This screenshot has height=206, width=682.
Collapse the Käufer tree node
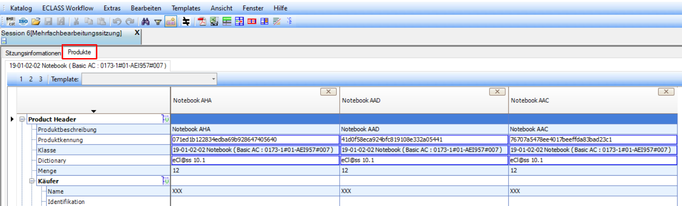pos(32,181)
